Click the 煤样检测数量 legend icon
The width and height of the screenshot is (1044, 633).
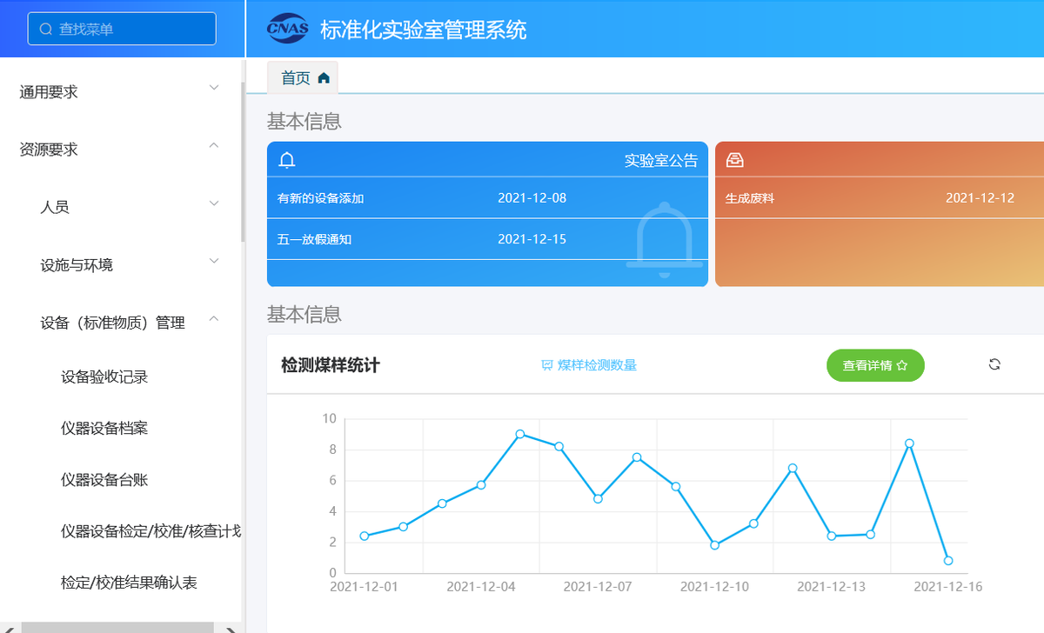coord(547,365)
